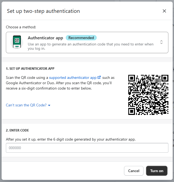Click the method description about generating a code
The width and height of the screenshot is (174, 182).
click(91, 46)
